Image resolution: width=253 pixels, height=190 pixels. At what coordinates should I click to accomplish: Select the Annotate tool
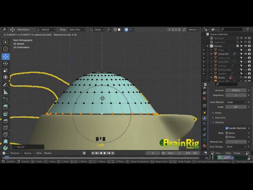6,85
